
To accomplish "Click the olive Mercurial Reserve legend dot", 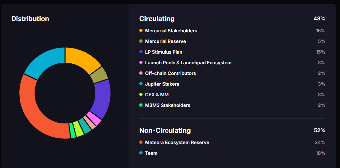I will click(141, 41).
